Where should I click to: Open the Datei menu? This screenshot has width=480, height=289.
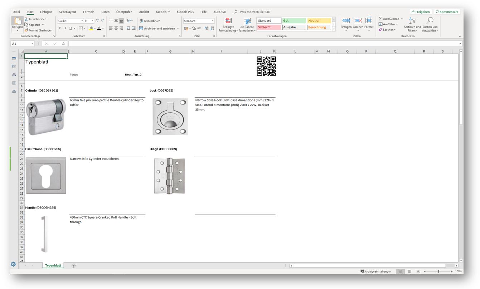click(x=16, y=12)
